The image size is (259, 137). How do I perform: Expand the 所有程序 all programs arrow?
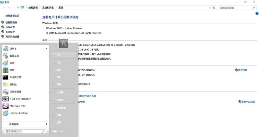click(47, 124)
